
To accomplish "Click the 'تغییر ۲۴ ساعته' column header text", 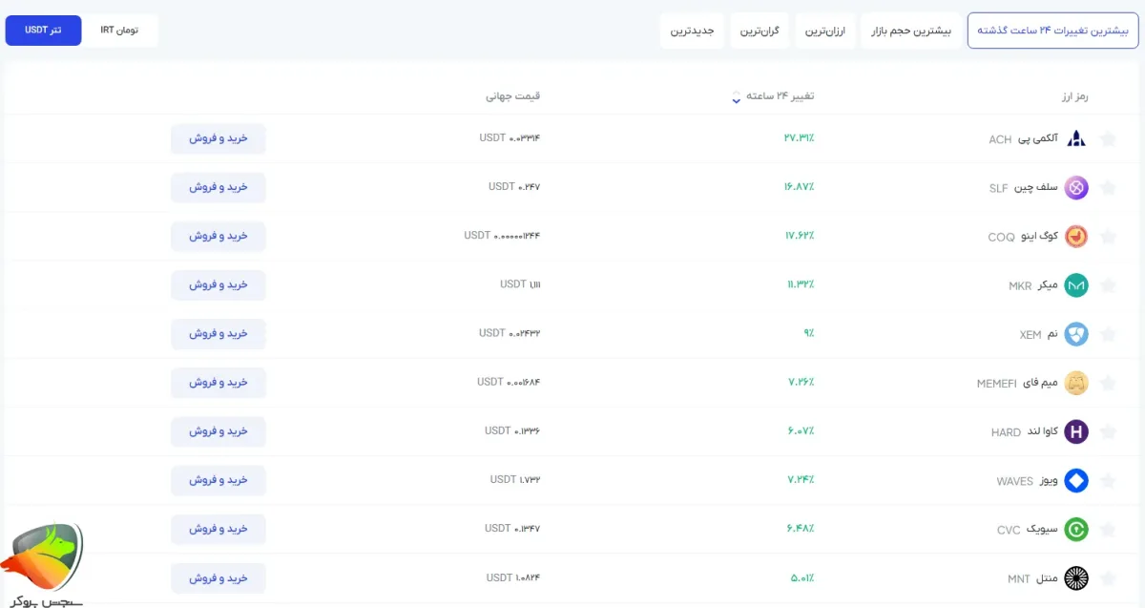I will pyautogui.click(x=780, y=96).
